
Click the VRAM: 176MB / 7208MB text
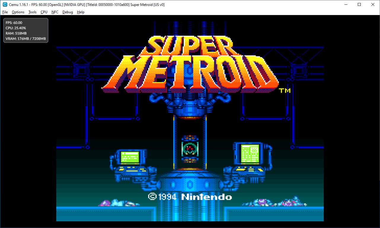coord(26,39)
